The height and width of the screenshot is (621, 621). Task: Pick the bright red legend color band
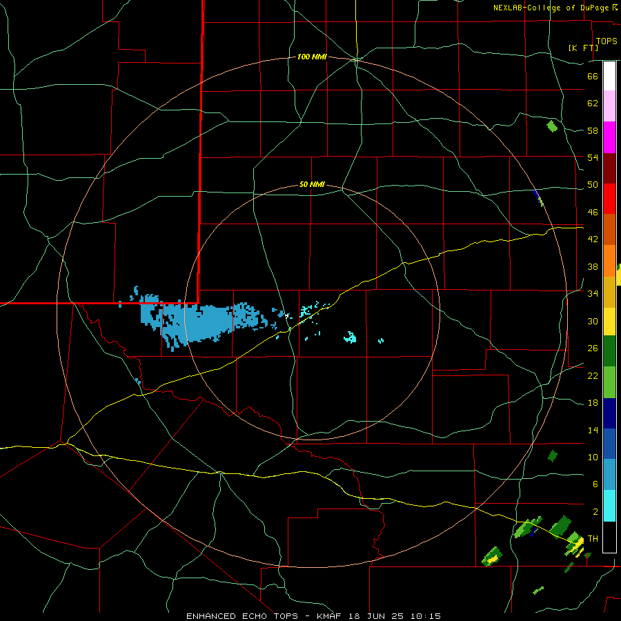click(609, 199)
